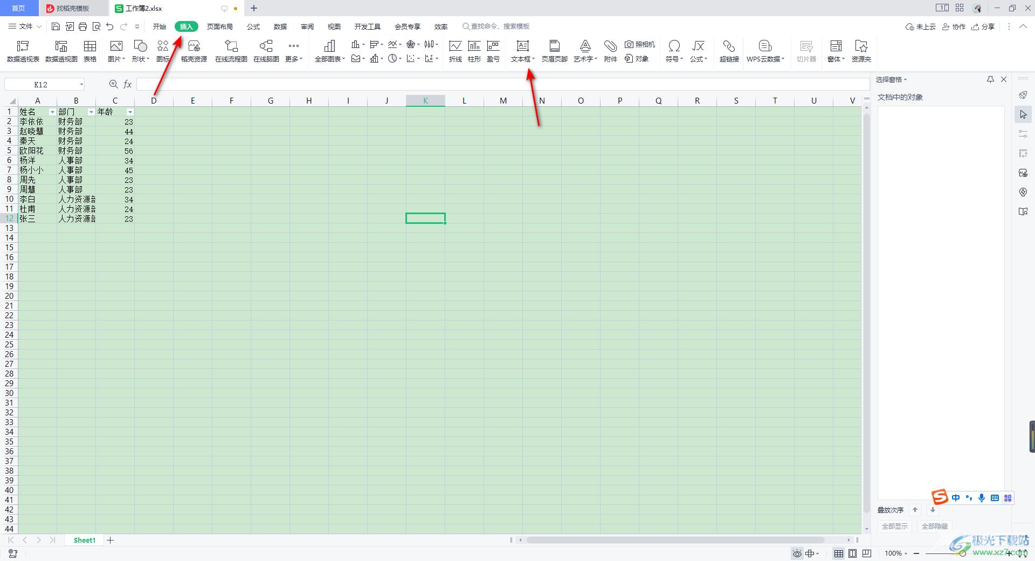Open the resource folder (资源夹)

[x=861, y=51]
